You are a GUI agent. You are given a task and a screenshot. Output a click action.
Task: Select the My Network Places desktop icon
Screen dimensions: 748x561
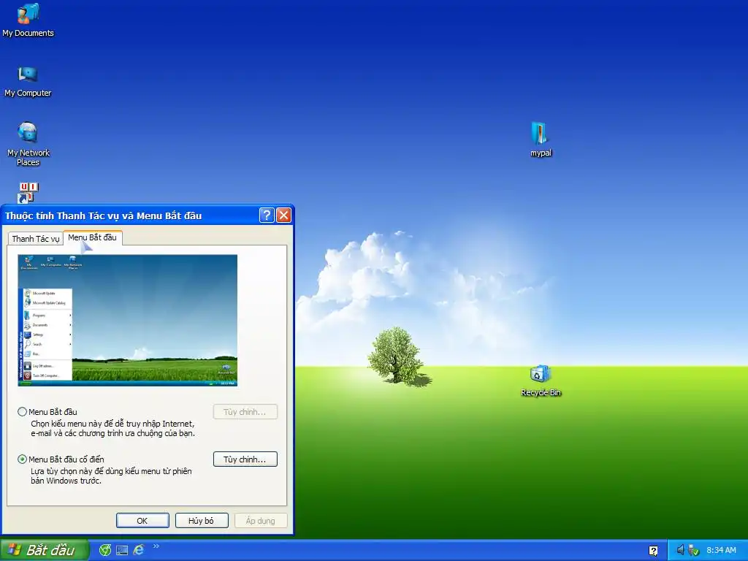click(x=28, y=144)
